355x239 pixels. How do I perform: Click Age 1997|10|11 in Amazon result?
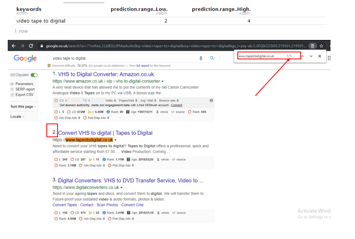click(x=139, y=112)
